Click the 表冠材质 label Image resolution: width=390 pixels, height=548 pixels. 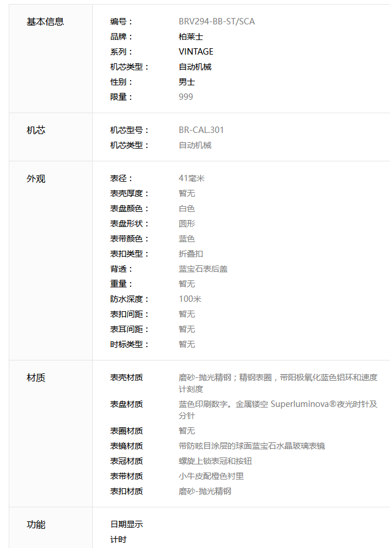click(x=127, y=461)
